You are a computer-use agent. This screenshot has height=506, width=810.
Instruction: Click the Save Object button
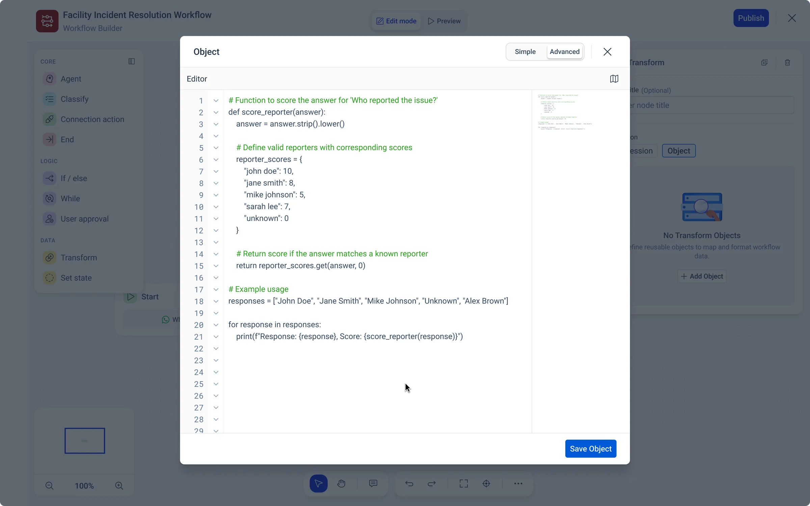[591, 449]
